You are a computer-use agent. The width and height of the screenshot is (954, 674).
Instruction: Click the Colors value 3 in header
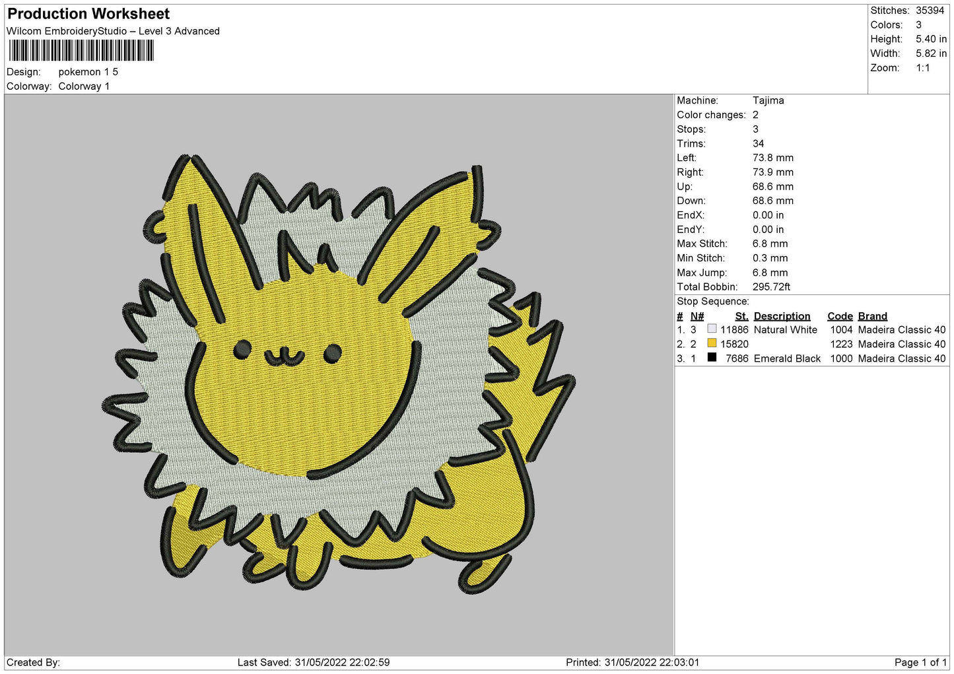[x=918, y=25]
